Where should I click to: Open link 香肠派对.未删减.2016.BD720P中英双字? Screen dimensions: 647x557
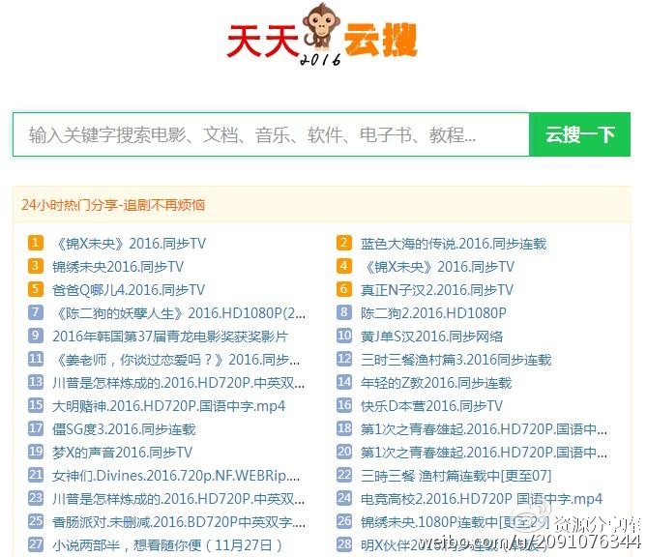[x=179, y=522]
